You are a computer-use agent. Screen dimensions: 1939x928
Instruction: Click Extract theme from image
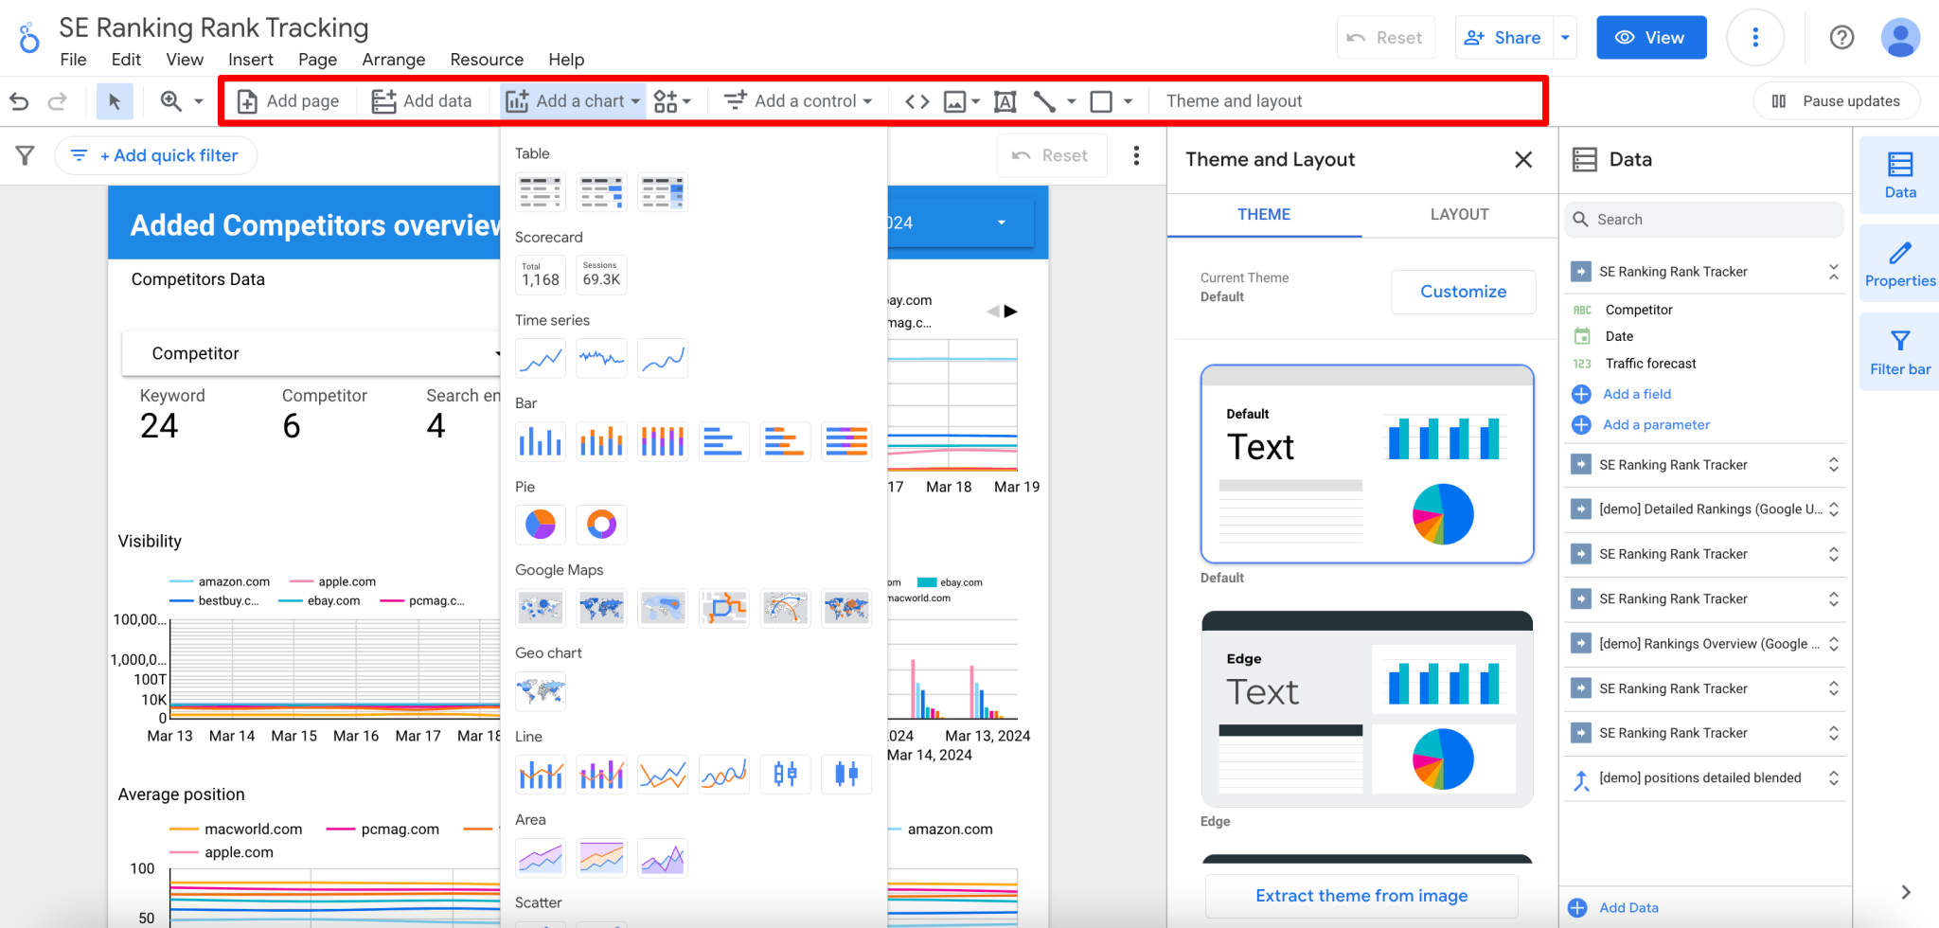click(x=1361, y=895)
